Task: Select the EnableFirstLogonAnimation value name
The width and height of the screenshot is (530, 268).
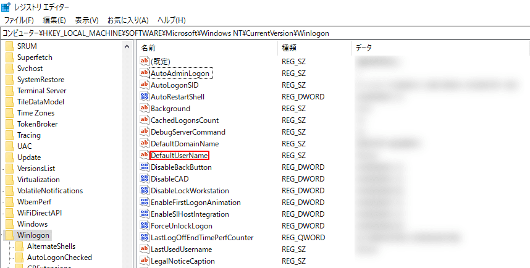Action: (x=196, y=202)
